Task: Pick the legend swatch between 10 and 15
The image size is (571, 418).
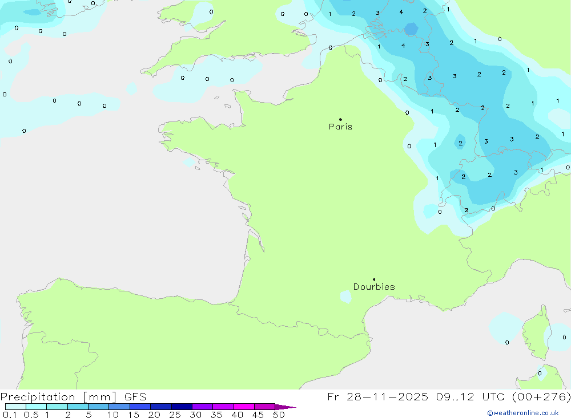Action: click(119, 407)
